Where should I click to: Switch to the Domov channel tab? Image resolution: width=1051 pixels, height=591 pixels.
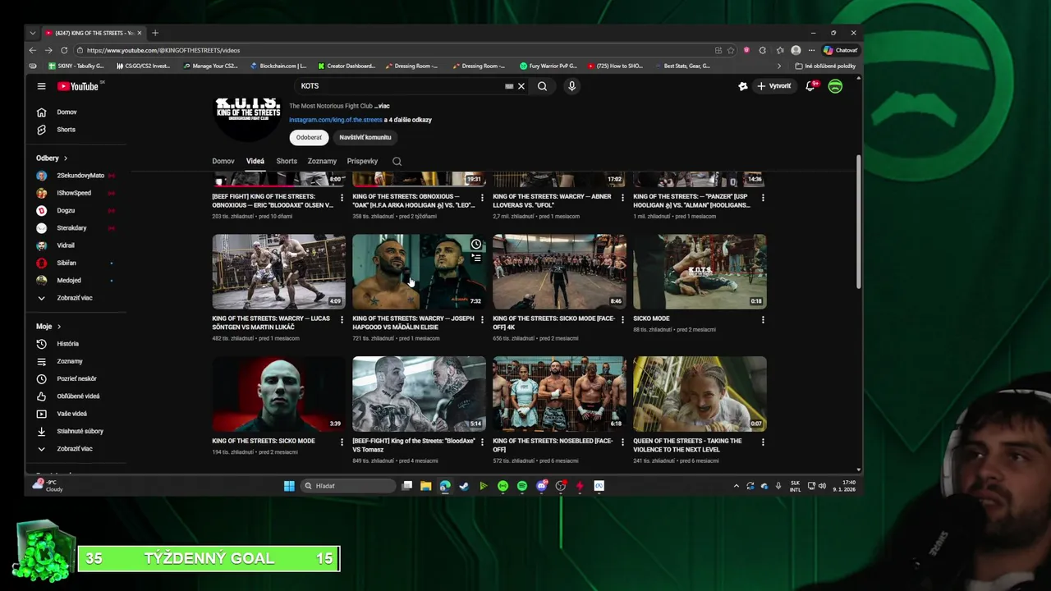click(223, 162)
